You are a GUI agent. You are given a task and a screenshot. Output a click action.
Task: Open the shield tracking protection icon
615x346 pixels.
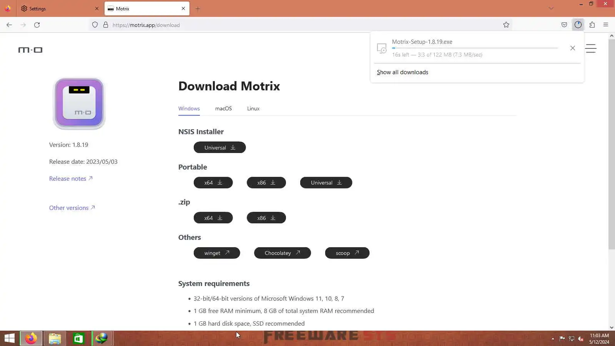click(95, 25)
